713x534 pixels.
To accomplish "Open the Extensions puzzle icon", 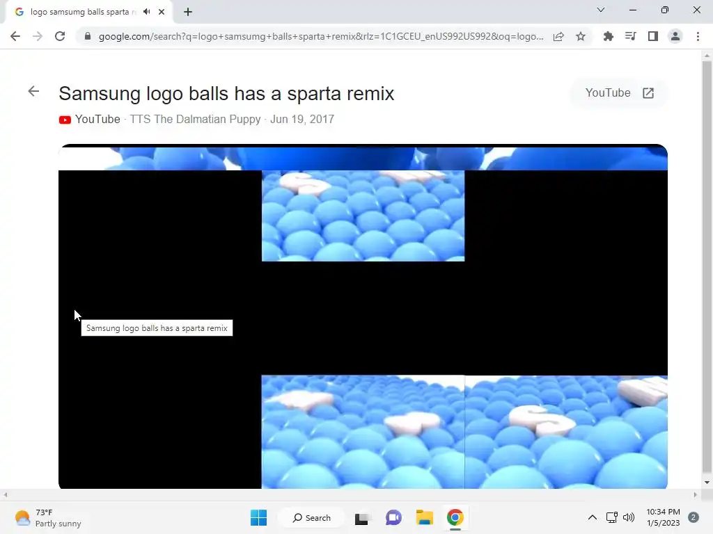I will [608, 36].
